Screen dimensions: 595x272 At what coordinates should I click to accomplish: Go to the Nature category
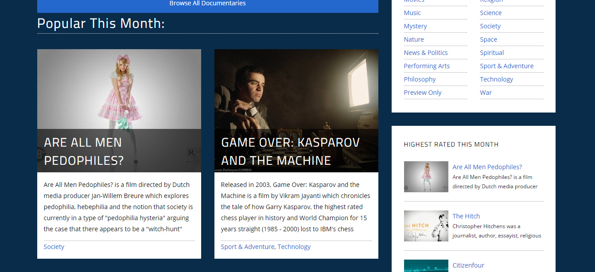coord(414,39)
